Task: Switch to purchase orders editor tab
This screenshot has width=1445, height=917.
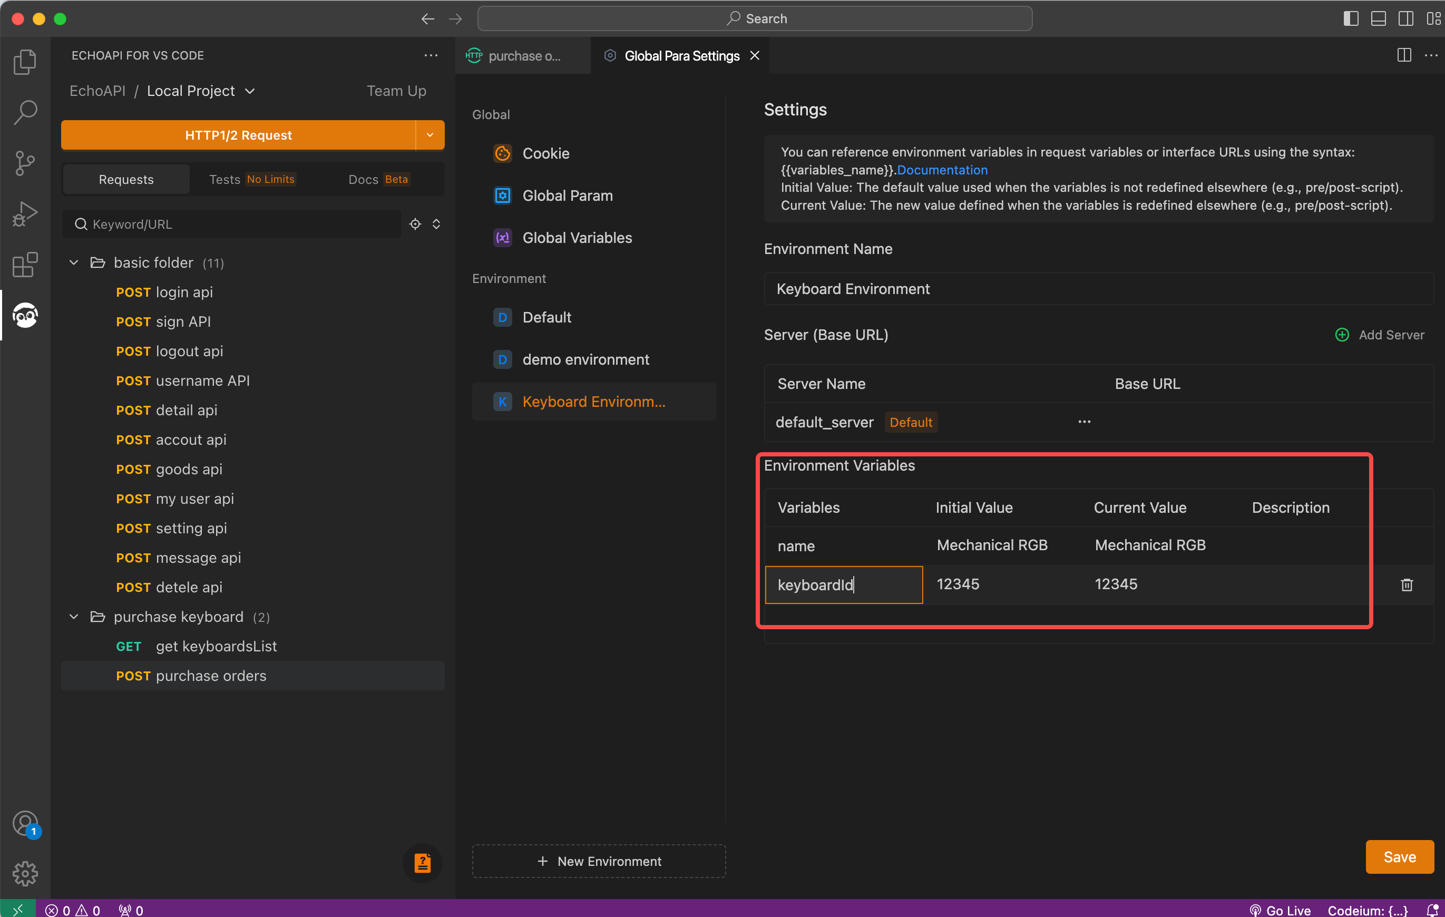Action: pyautogui.click(x=522, y=55)
